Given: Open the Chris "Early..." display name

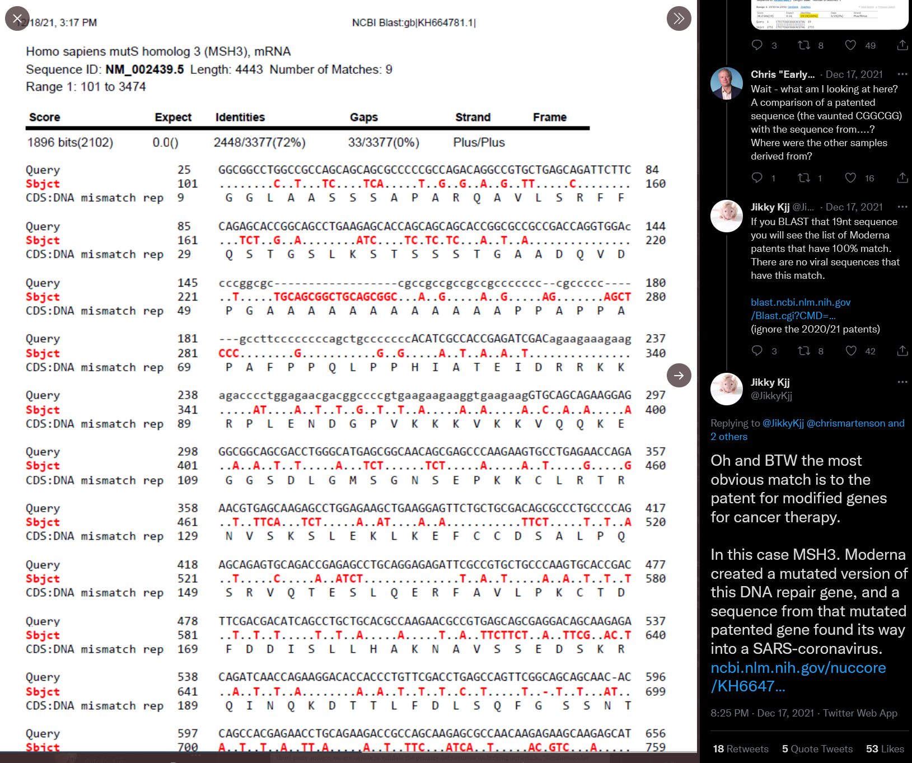Looking at the screenshot, I should pos(783,74).
